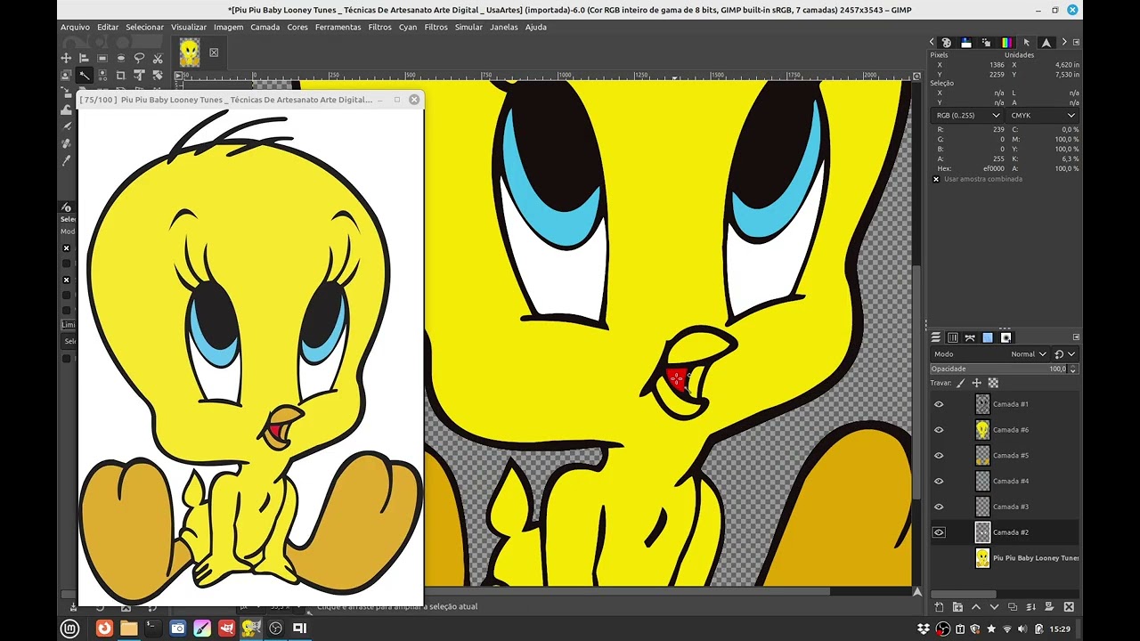Duplicate the selected layer
Screen dimensions: 1140x641
pyautogui.click(x=1013, y=607)
